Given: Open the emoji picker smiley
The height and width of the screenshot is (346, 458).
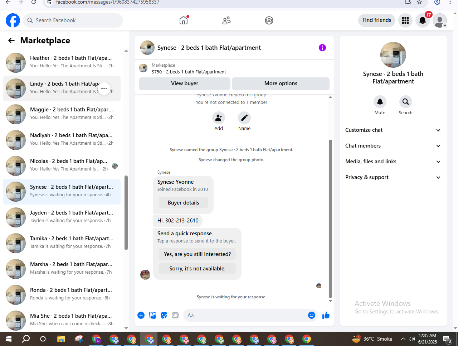Looking at the screenshot, I should (312, 315).
